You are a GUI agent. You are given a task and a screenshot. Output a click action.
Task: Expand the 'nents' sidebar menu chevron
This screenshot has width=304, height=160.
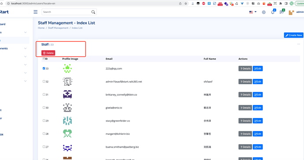coord(26,48)
